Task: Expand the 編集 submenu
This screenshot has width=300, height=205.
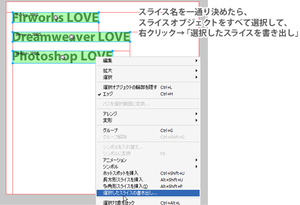Action: (148, 61)
